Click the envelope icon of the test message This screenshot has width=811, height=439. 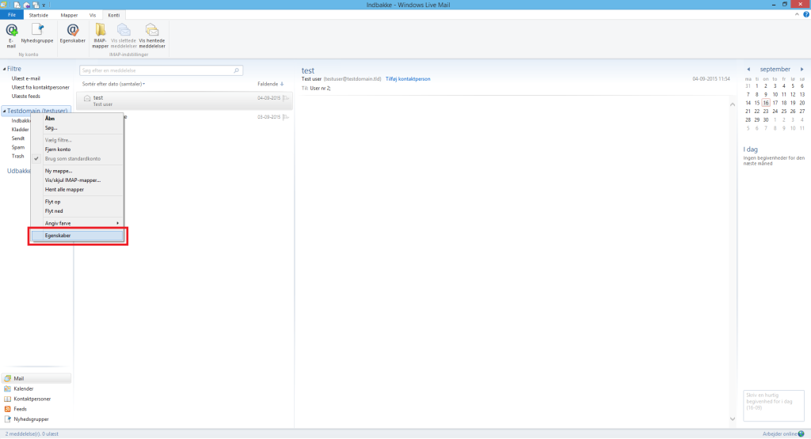pyautogui.click(x=87, y=98)
